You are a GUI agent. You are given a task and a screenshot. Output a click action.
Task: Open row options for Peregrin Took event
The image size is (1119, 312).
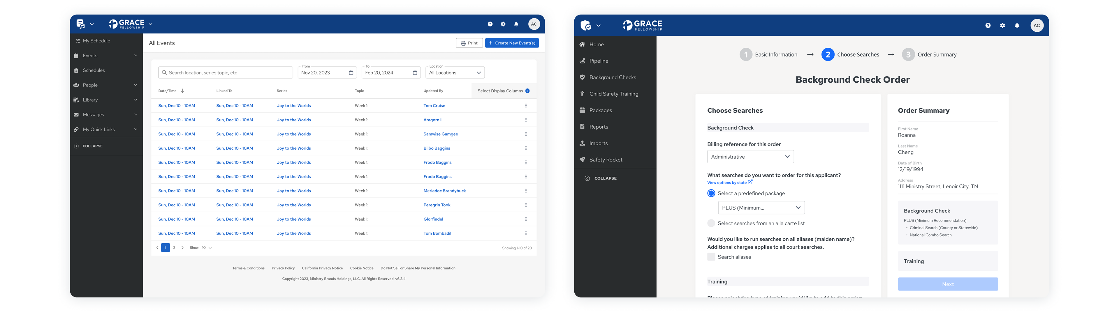tap(526, 205)
